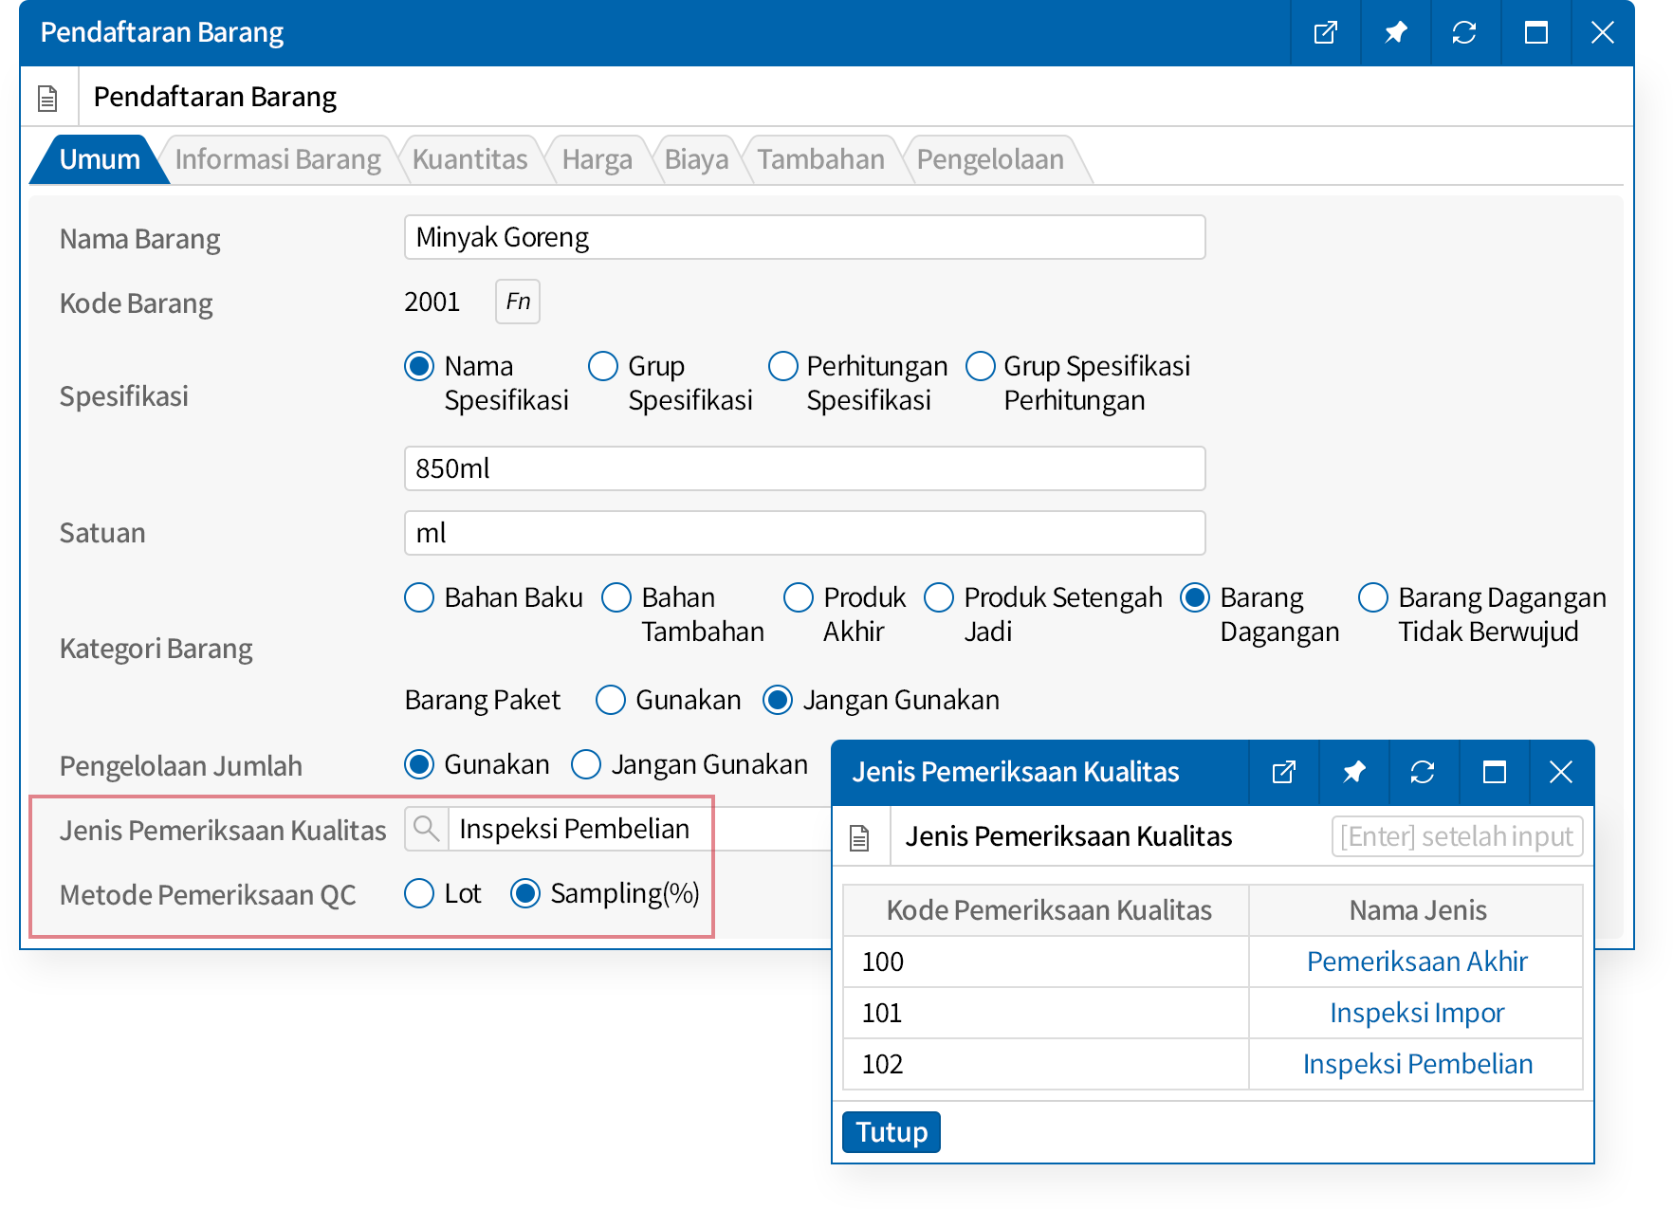
Task: Switch to the Informasi Barang tab
Action: [x=277, y=159]
